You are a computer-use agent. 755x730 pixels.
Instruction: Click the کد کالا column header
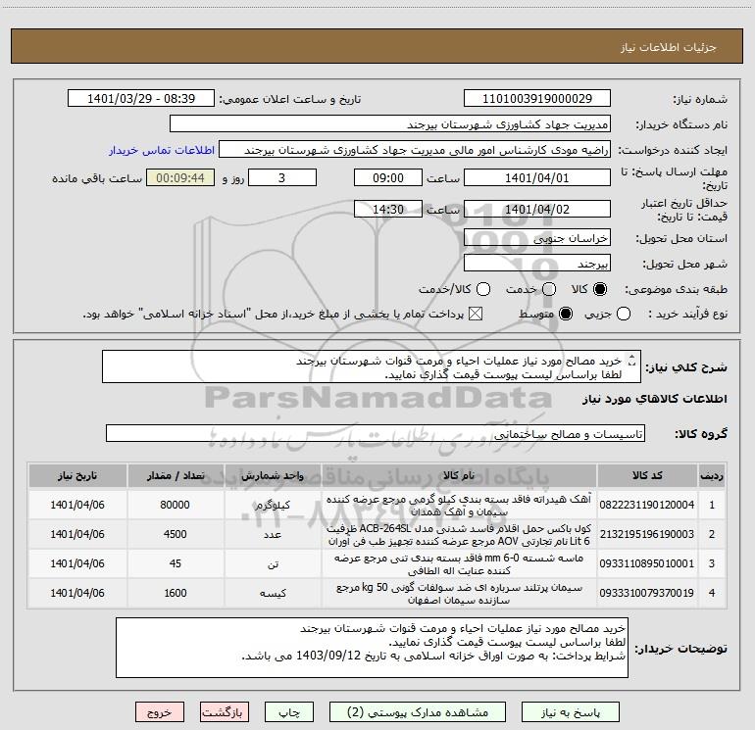(647, 476)
